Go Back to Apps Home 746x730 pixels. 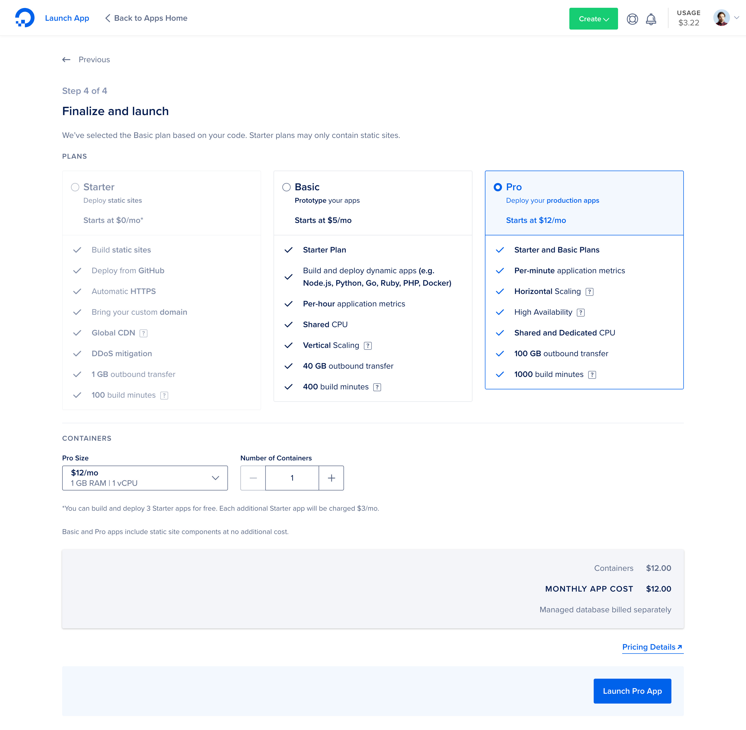click(x=146, y=18)
